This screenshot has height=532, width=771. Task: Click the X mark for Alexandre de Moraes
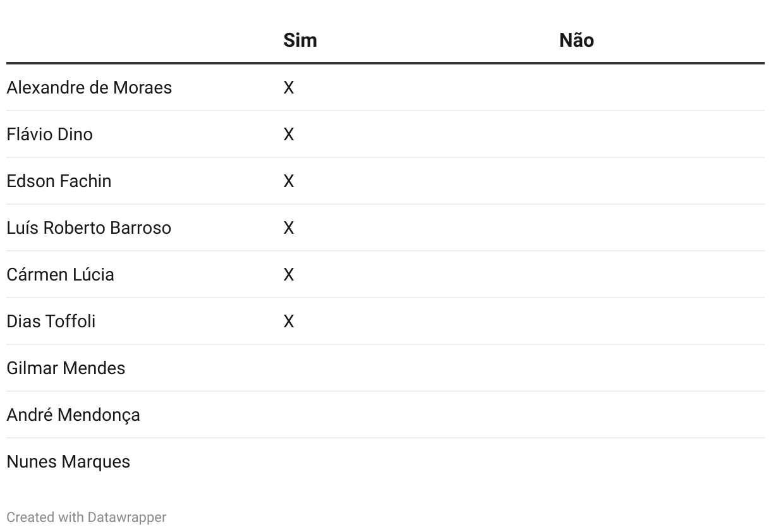coord(289,87)
